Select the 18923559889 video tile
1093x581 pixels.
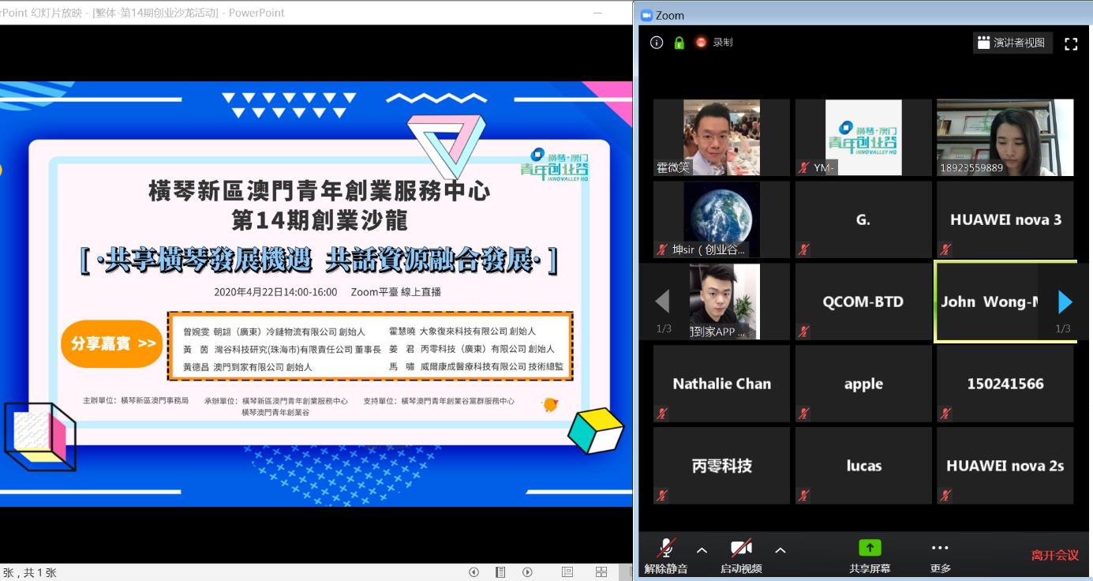point(1005,137)
